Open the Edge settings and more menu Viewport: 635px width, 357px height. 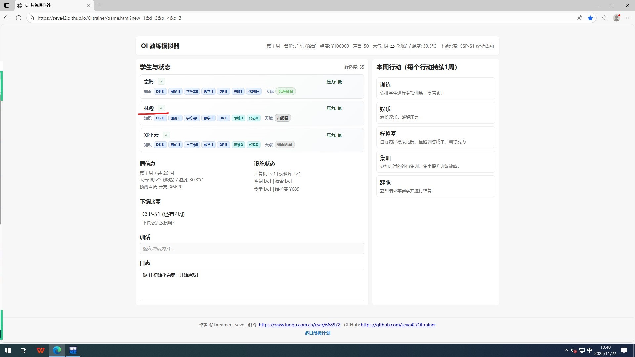tap(628, 18)
